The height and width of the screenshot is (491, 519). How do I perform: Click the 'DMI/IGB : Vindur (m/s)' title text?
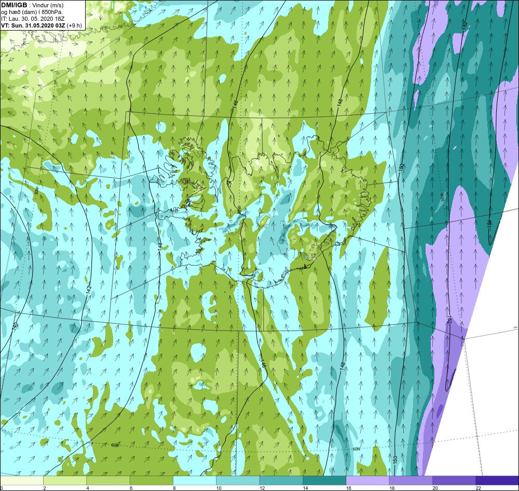coord(32,5)
